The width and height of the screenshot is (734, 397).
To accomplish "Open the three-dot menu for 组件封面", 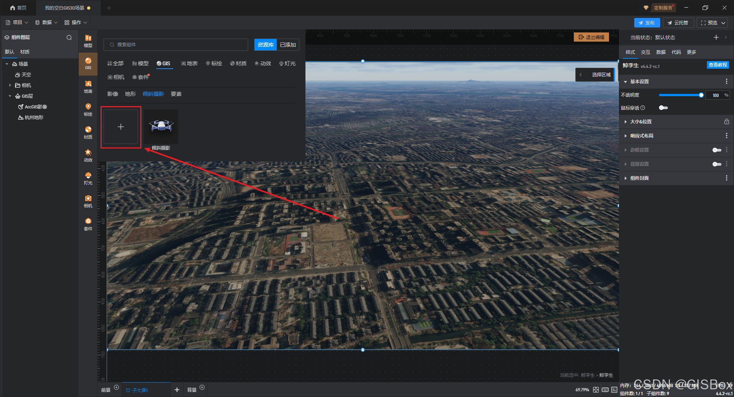I will click(726, 178).
